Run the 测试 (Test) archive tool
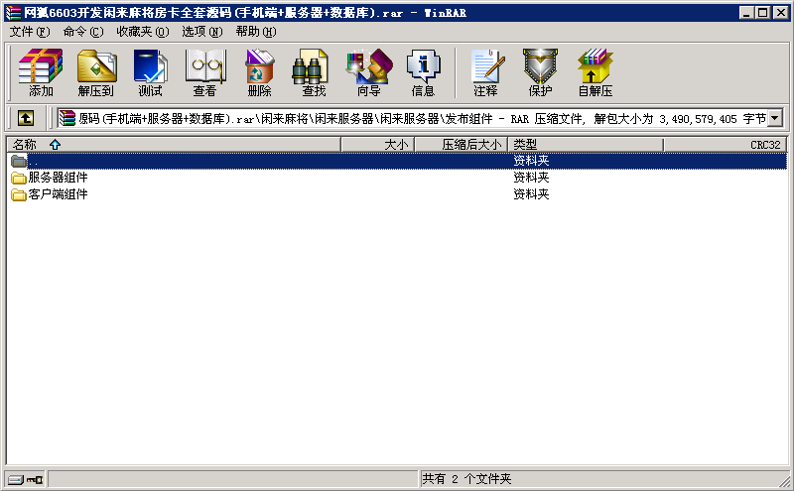The height and width of the screenshot is (491, 794). pos(150,73)
